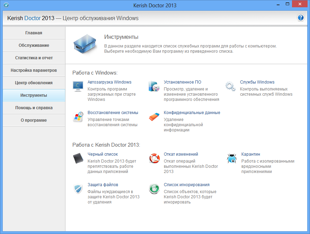Click the Автозагрузка Windows monitor icon

(78, 86)
